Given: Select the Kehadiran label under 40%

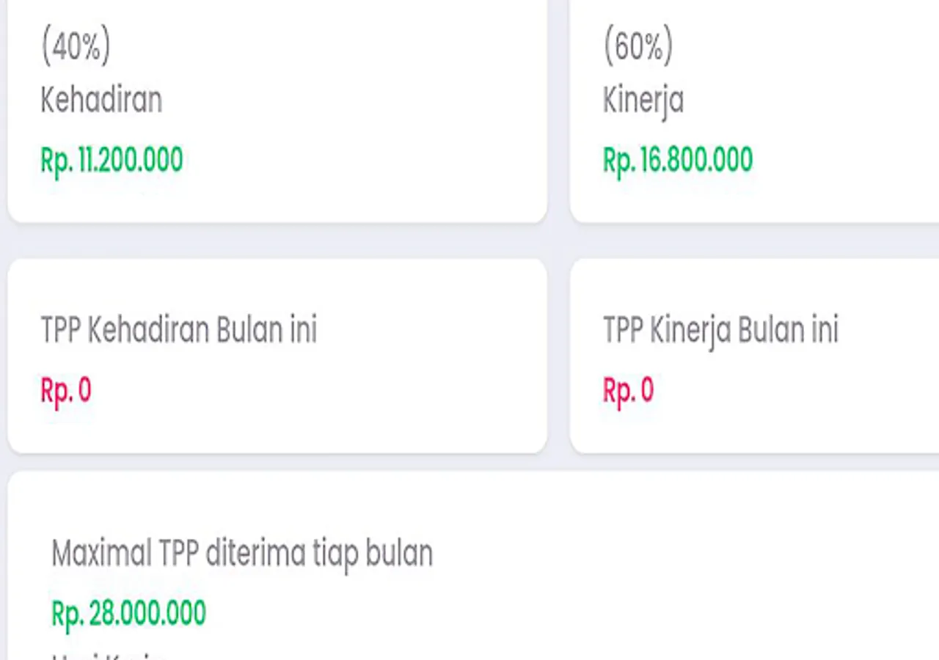Looking at the screenshot, I should 101,100.
